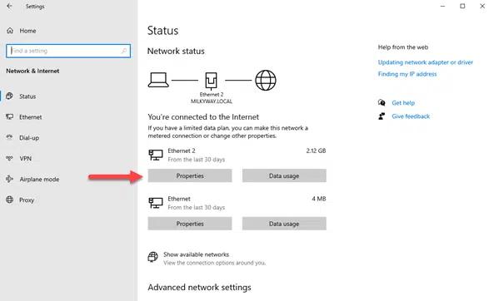Screen dimensions: 489x301
Task: Open Proxy settings
Action: (x=27, y=200)
